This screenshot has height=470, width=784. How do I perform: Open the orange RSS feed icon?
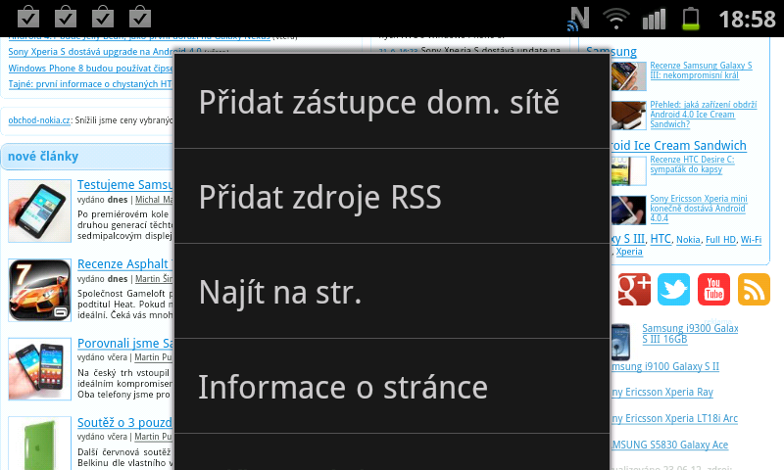click(753, 289)
